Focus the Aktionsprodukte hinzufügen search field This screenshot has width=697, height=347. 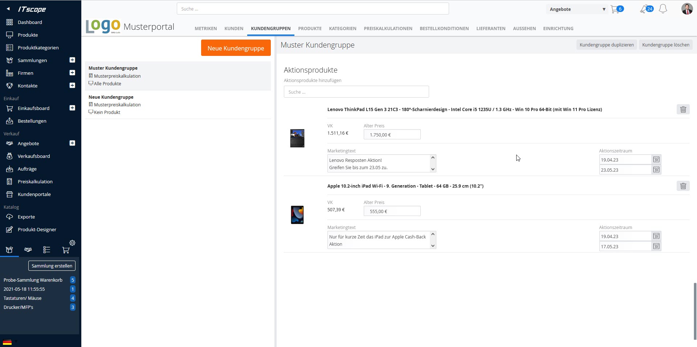[356, 92]
